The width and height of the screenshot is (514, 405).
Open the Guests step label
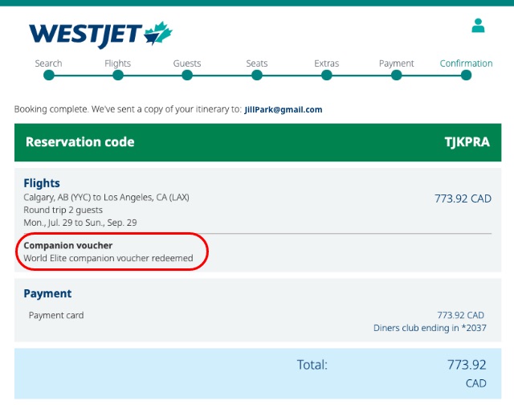[187, 63]
